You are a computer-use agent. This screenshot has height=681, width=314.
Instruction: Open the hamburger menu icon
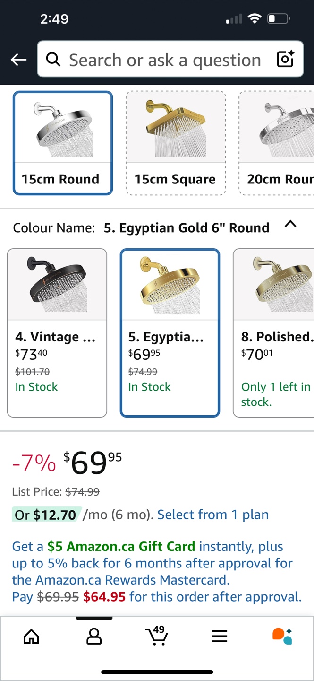tap(220, 637)
